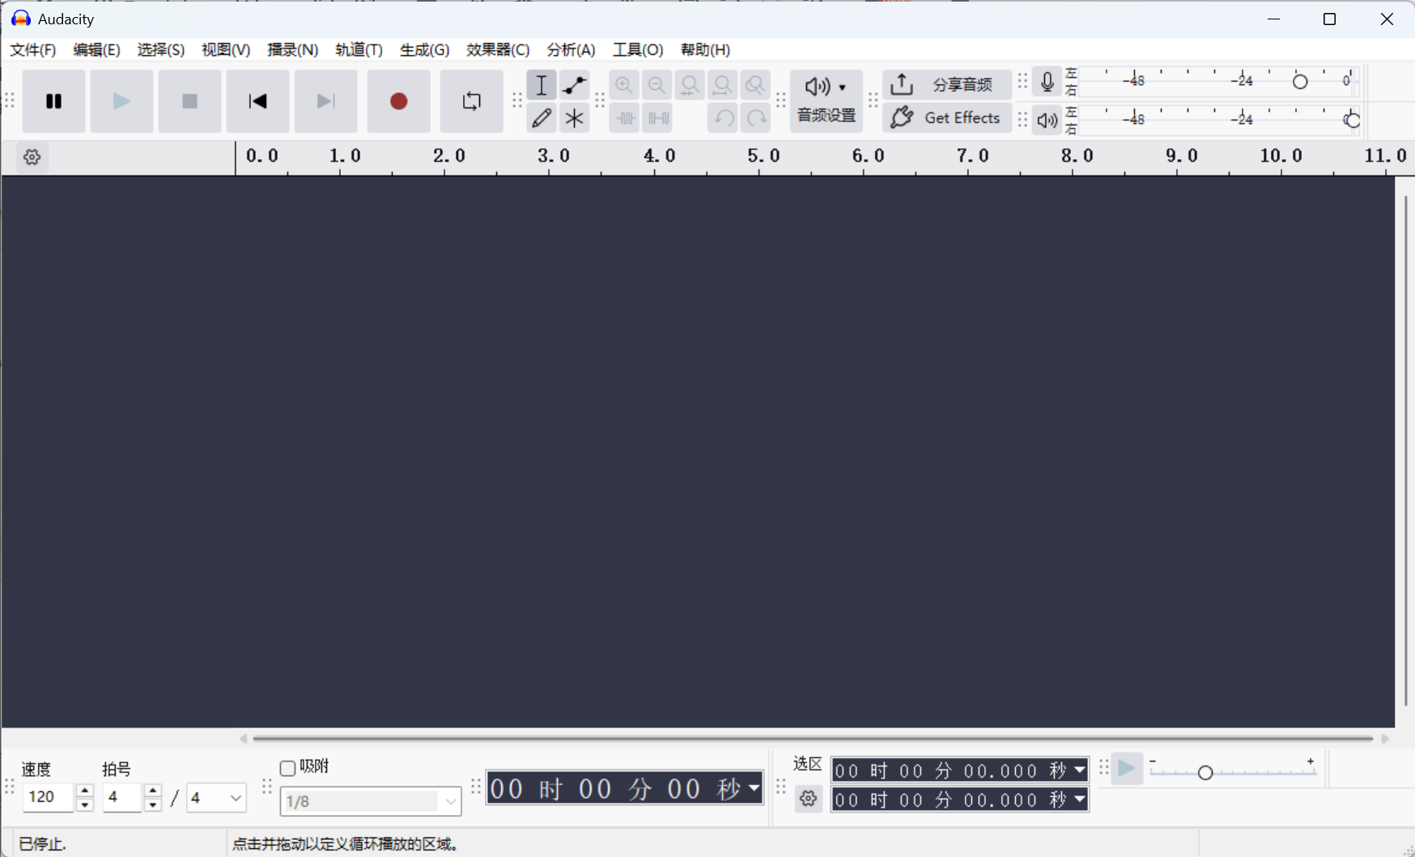Open 音频设置 audio setup dropdown
Viewport: 1415px width, 857px height.
826,101
